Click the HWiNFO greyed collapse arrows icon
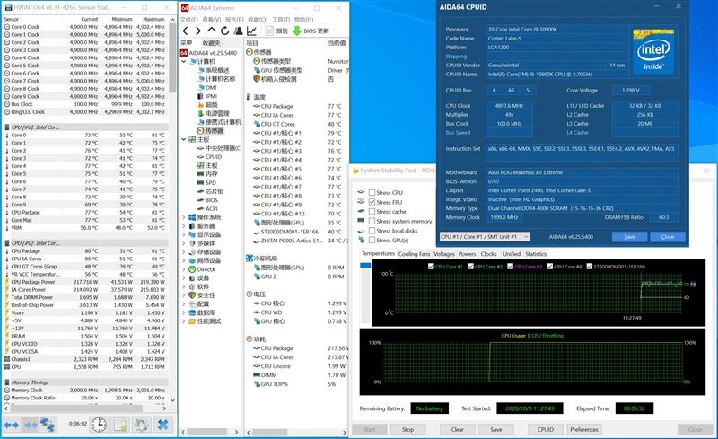This screenshot has height=439, width=718. [x=31, y=426]
